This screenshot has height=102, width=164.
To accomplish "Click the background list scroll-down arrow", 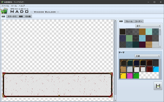I will point(160,47).
